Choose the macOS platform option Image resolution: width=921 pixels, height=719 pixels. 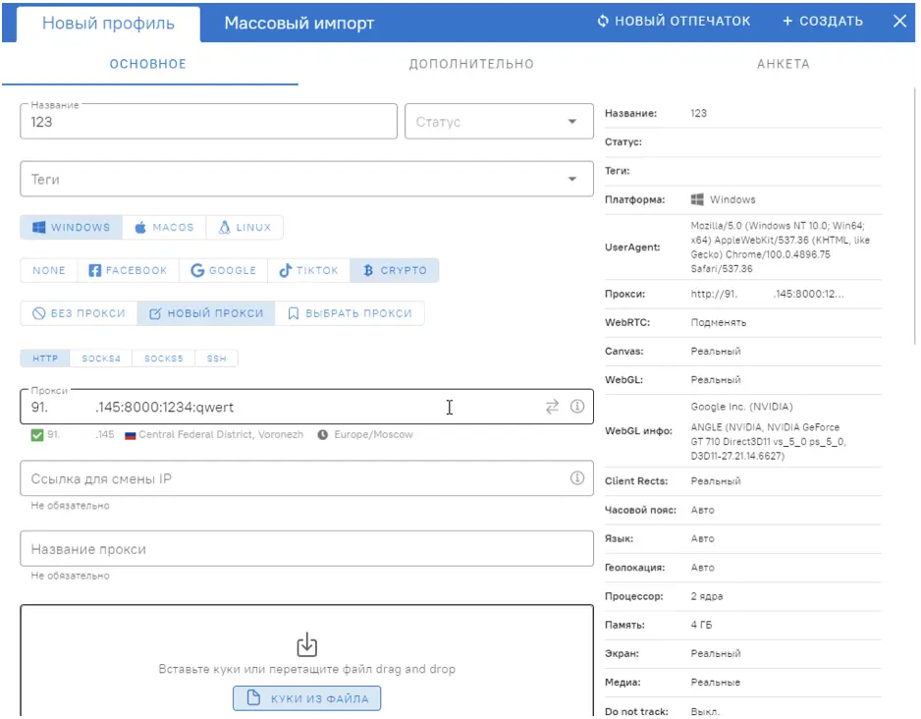(x=165, y=228)
